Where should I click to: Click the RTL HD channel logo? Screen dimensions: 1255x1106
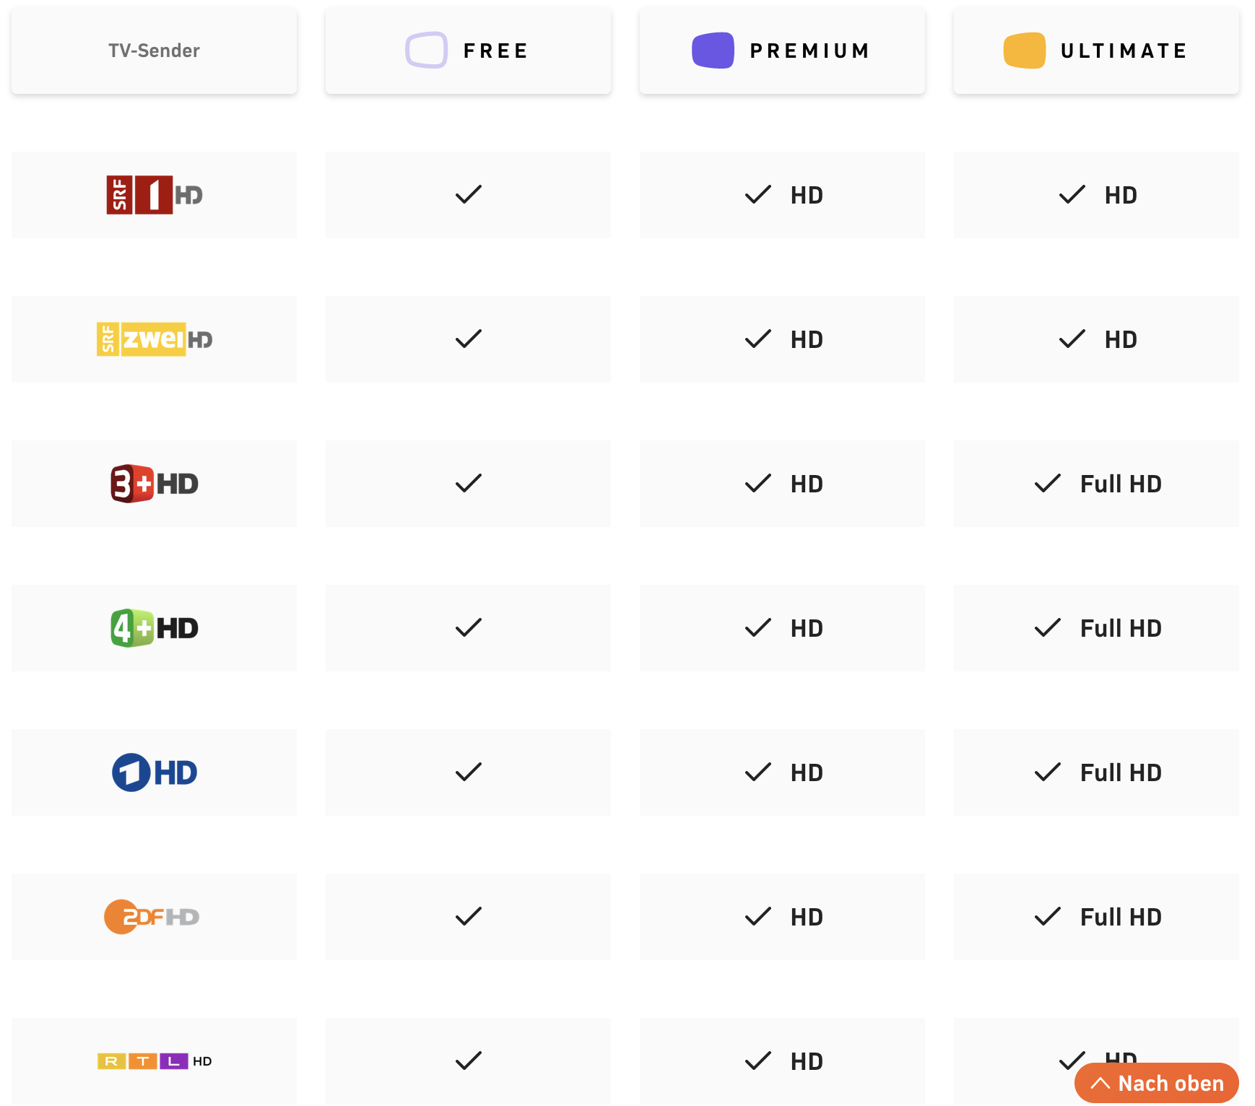[x=155, y=1061]
